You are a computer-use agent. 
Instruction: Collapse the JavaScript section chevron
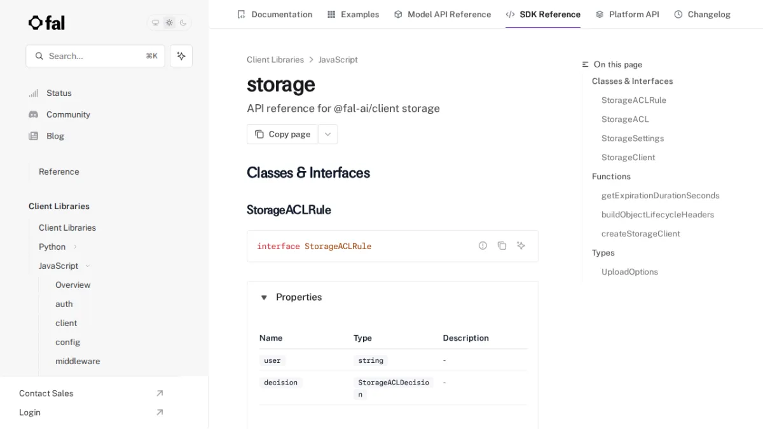pos(88,266)
